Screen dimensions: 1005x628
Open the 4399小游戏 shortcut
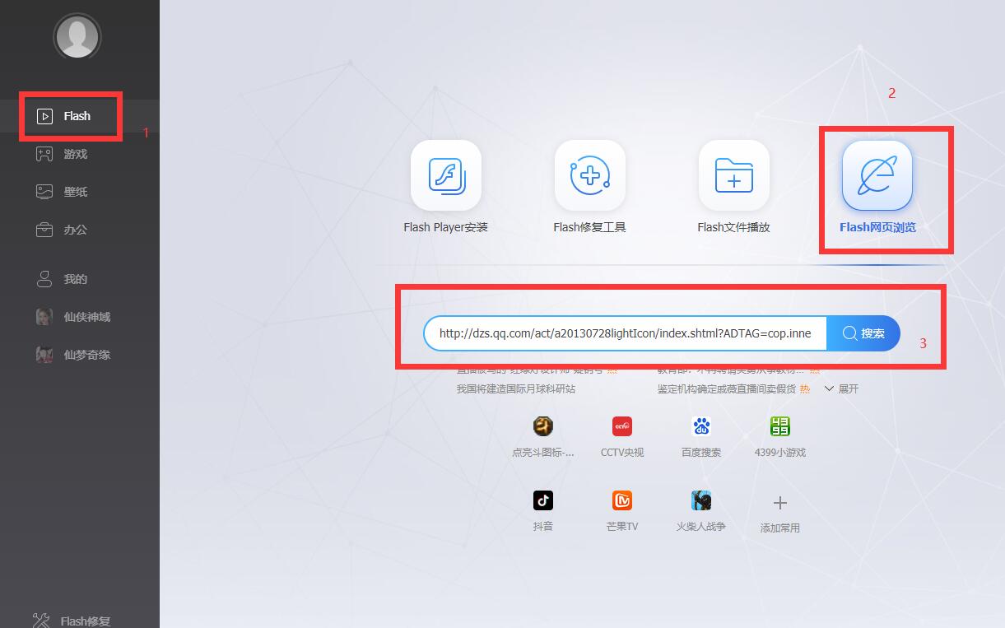coord(780,437)
